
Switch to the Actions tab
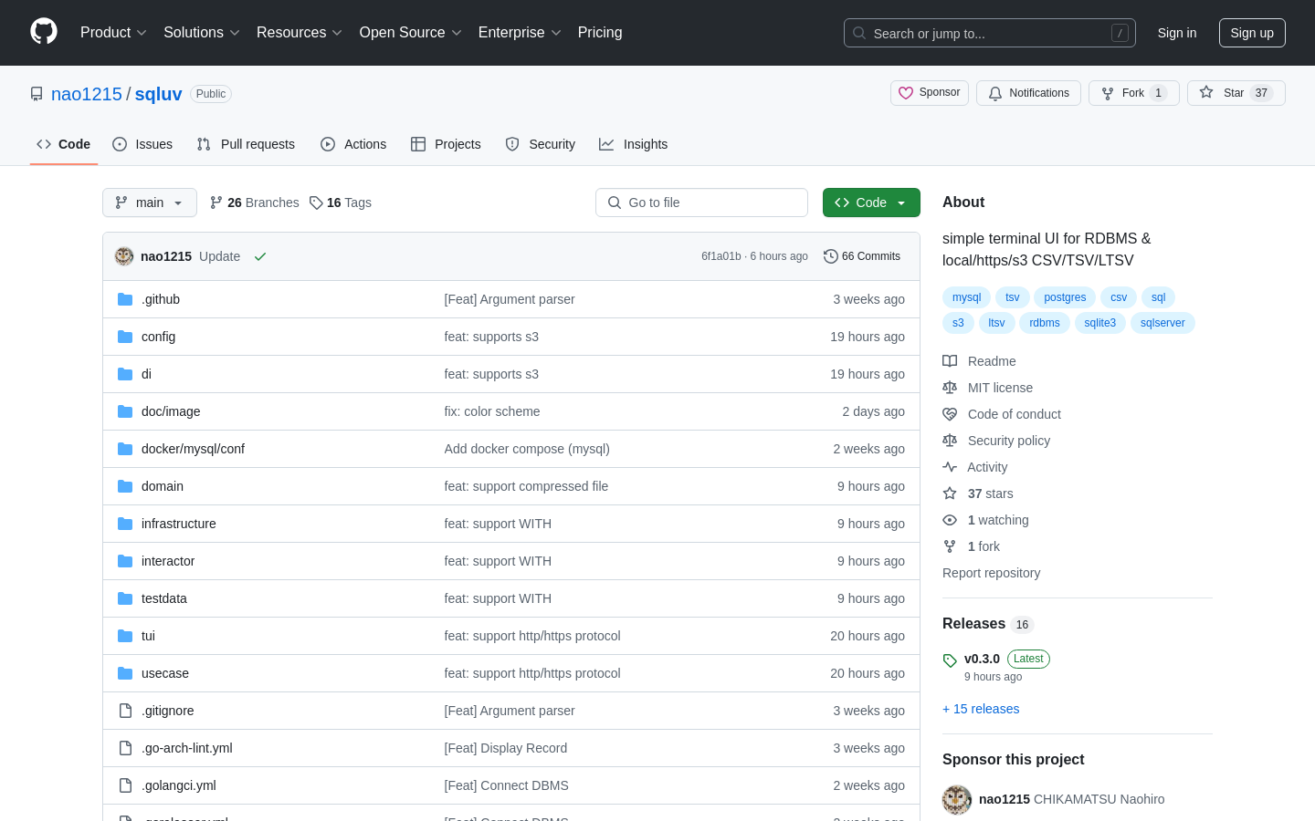click(x=353, y=144)
